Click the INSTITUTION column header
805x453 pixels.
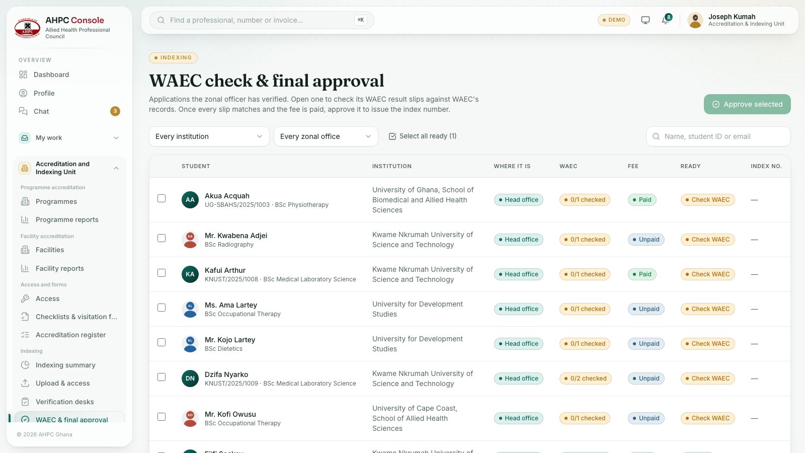[x=392, y=166]
